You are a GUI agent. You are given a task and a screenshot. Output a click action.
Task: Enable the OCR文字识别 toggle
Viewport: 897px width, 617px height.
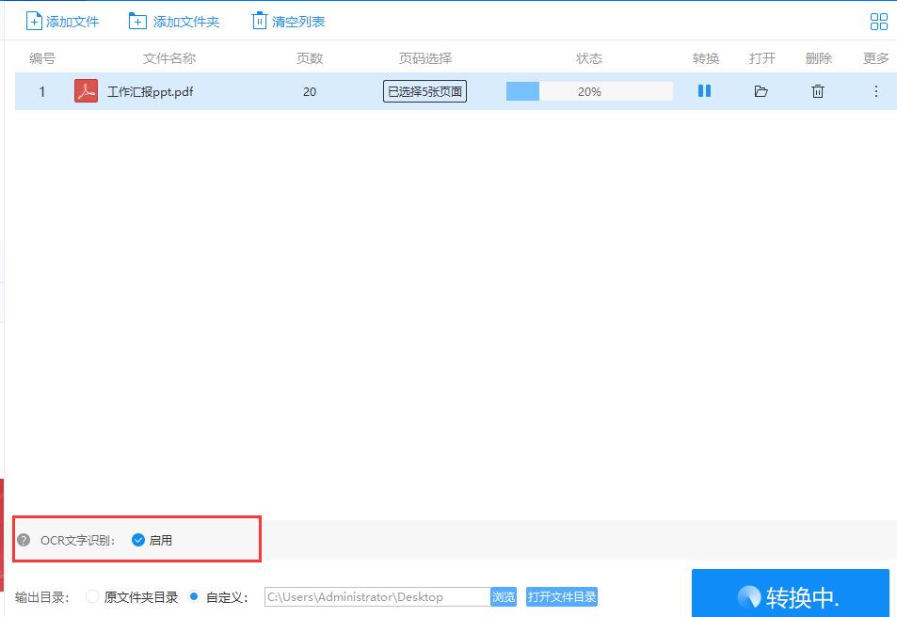137,539
